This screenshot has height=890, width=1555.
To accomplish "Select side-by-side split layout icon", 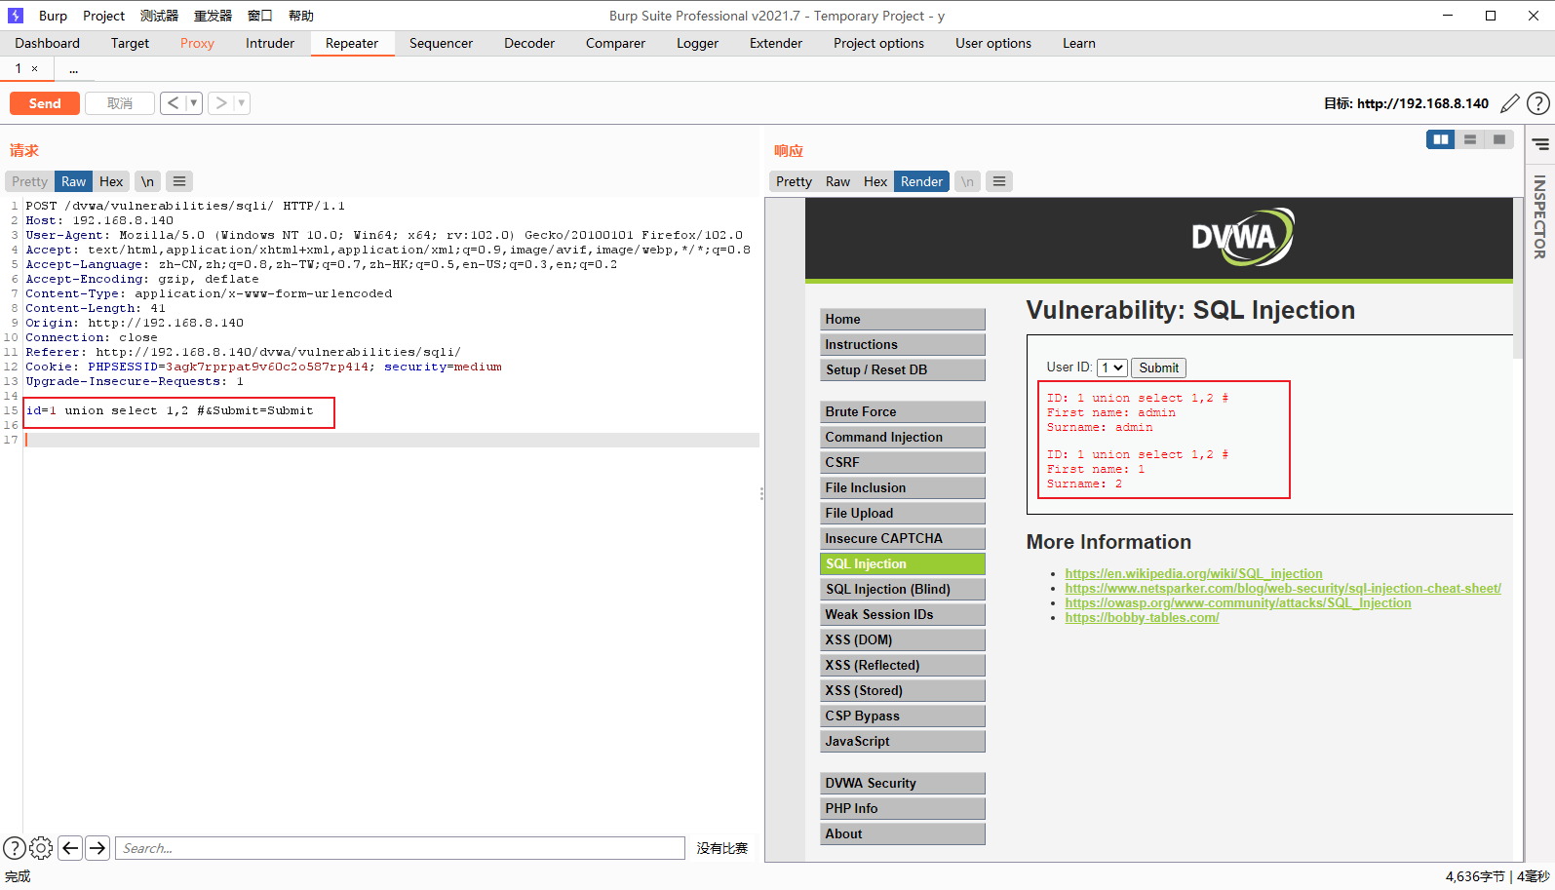I will [1440, 139].
